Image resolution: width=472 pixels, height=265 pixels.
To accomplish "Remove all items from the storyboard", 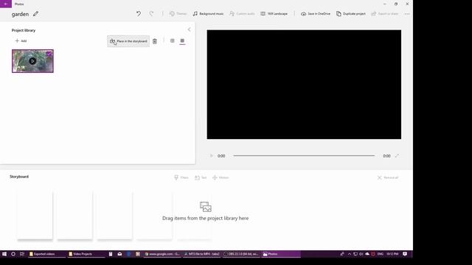I will click(388, 177).
